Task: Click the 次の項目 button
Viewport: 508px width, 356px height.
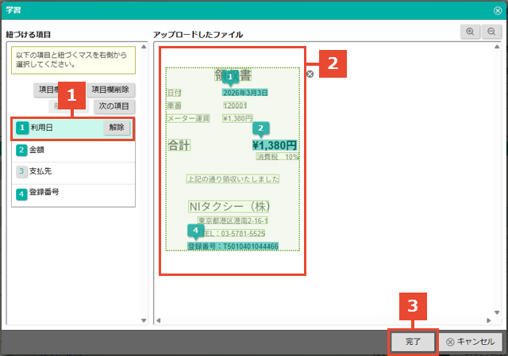Action: click(x=113, y=105)
